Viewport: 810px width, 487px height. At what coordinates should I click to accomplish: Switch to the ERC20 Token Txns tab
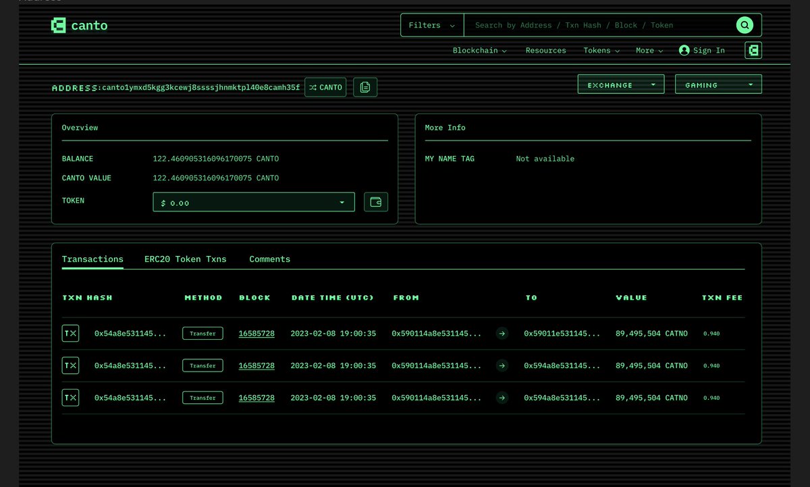pos(186,259)
